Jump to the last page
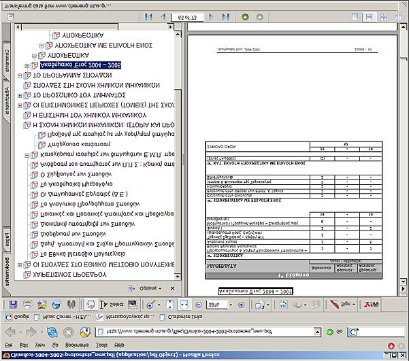The width and height of the screenshot is (409, 361). 226,17
